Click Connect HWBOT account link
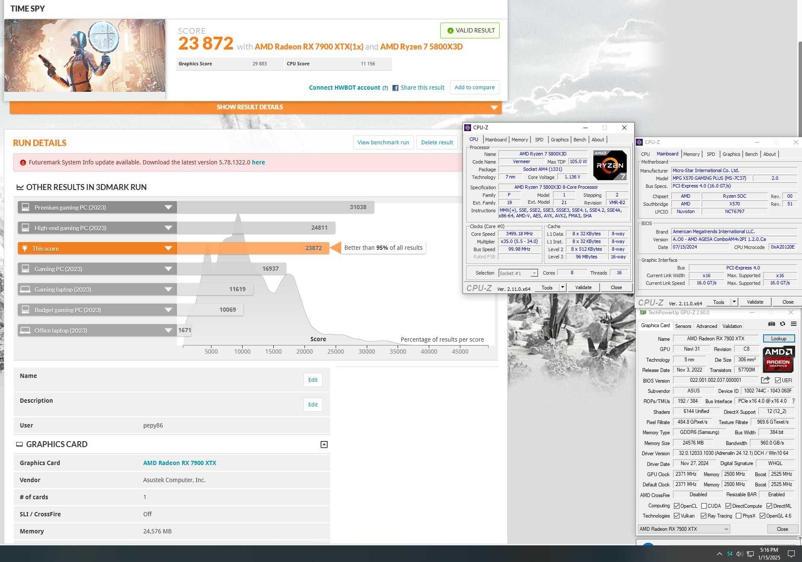 (x=344, y=88)
